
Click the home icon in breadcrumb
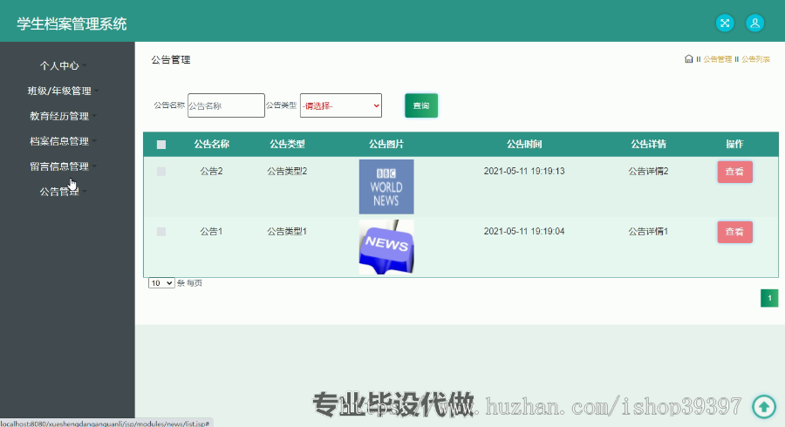click(x=688, y=59)
